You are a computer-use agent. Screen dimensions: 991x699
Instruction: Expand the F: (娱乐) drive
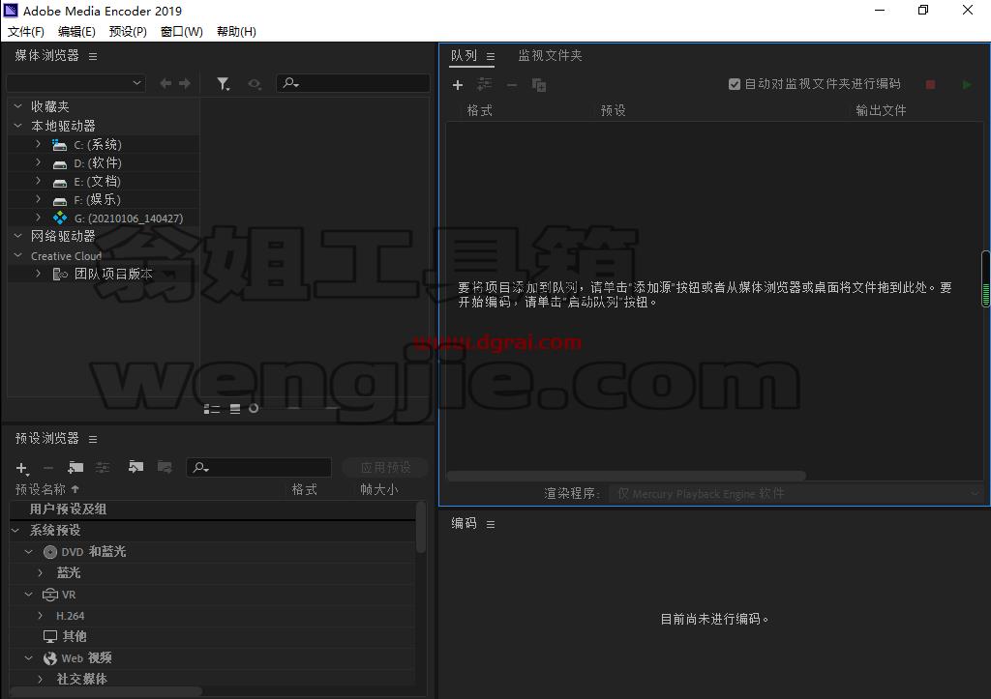(x=38, y=199)
